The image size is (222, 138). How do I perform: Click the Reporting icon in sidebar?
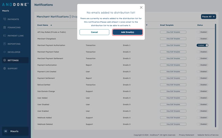click(x=4, y=44)
